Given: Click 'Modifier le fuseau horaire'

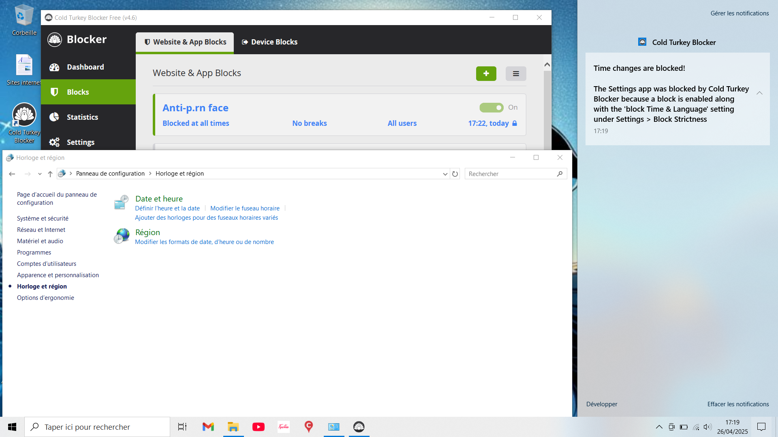Looking at the screenshot, I should pos(245,208).
